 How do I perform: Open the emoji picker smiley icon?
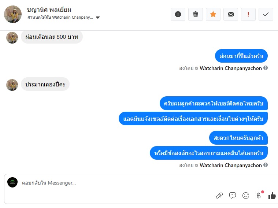(246, 196)
